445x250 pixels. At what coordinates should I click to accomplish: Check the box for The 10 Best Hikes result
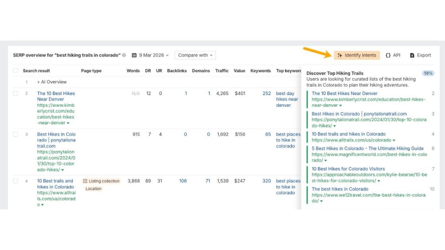click(x=16, y=93)
